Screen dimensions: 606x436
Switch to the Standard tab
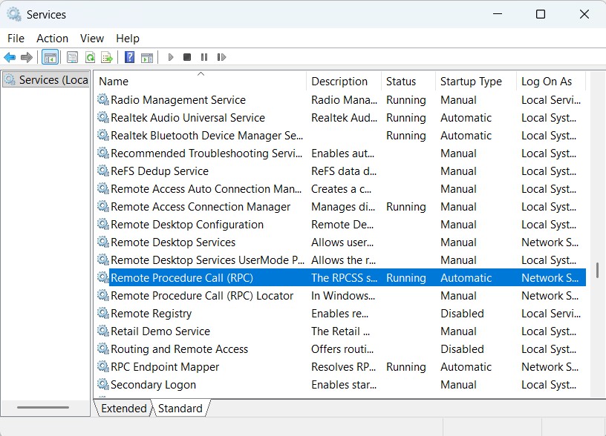(180, 409)
